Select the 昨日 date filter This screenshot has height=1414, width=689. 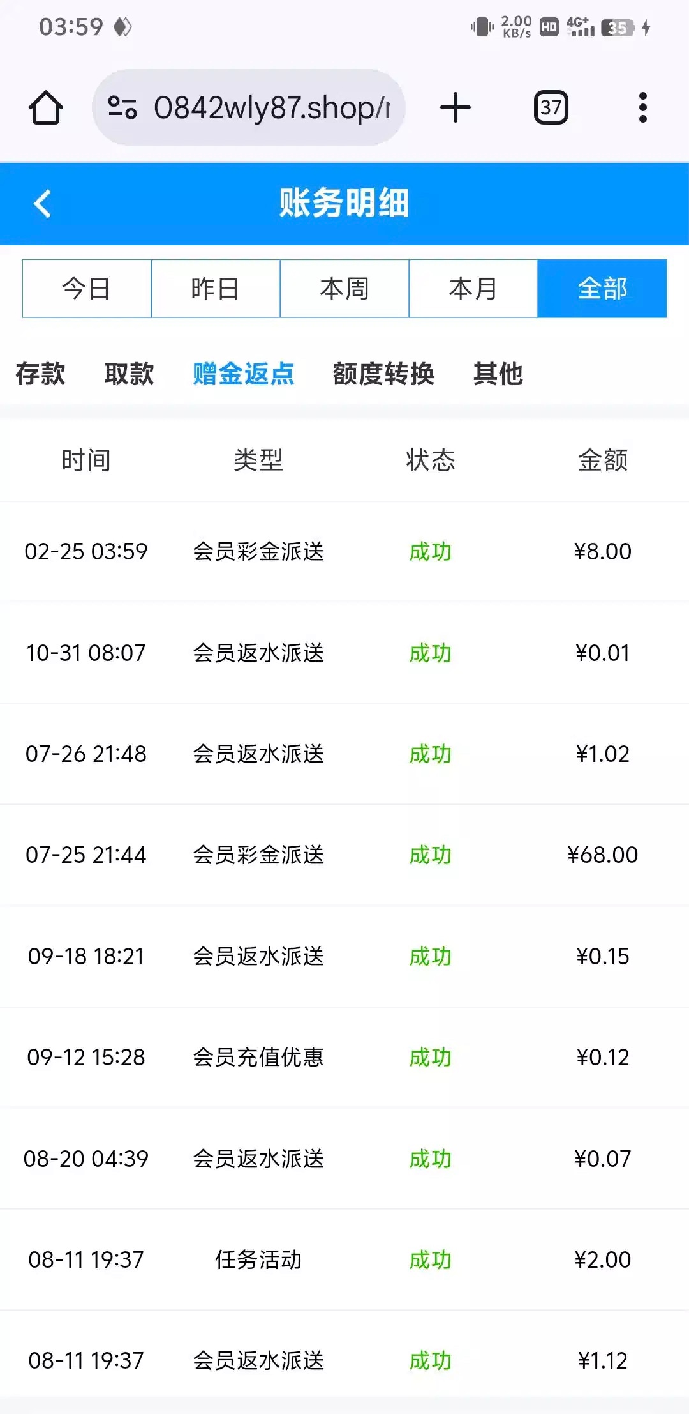point(216,289)
